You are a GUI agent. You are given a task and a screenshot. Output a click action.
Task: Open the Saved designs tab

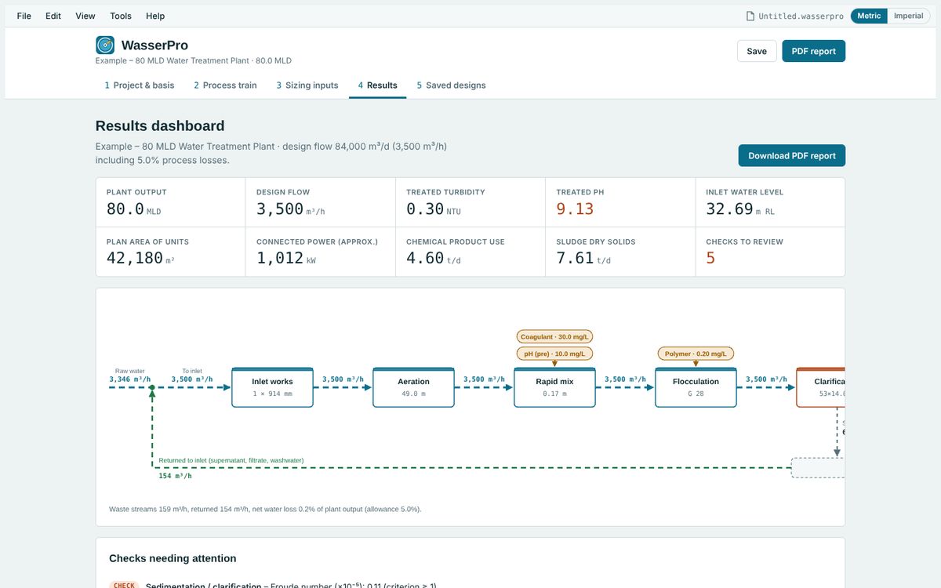point(451,85)
